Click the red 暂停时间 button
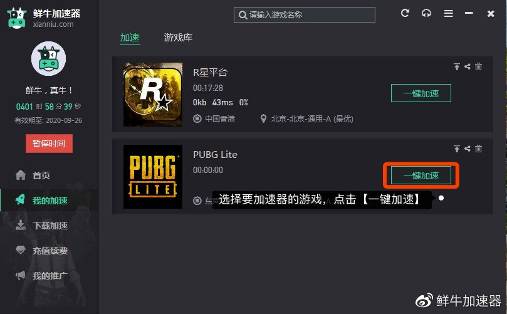The height and width of the screenshot is (314, 507). click(x=49, y=144)
